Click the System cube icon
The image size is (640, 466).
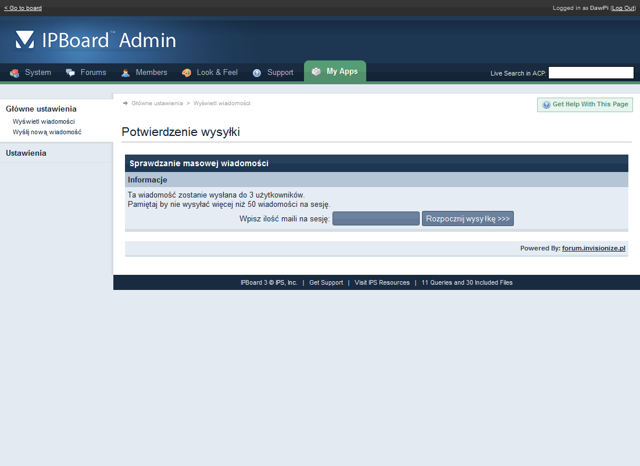(x=15, y=73)
